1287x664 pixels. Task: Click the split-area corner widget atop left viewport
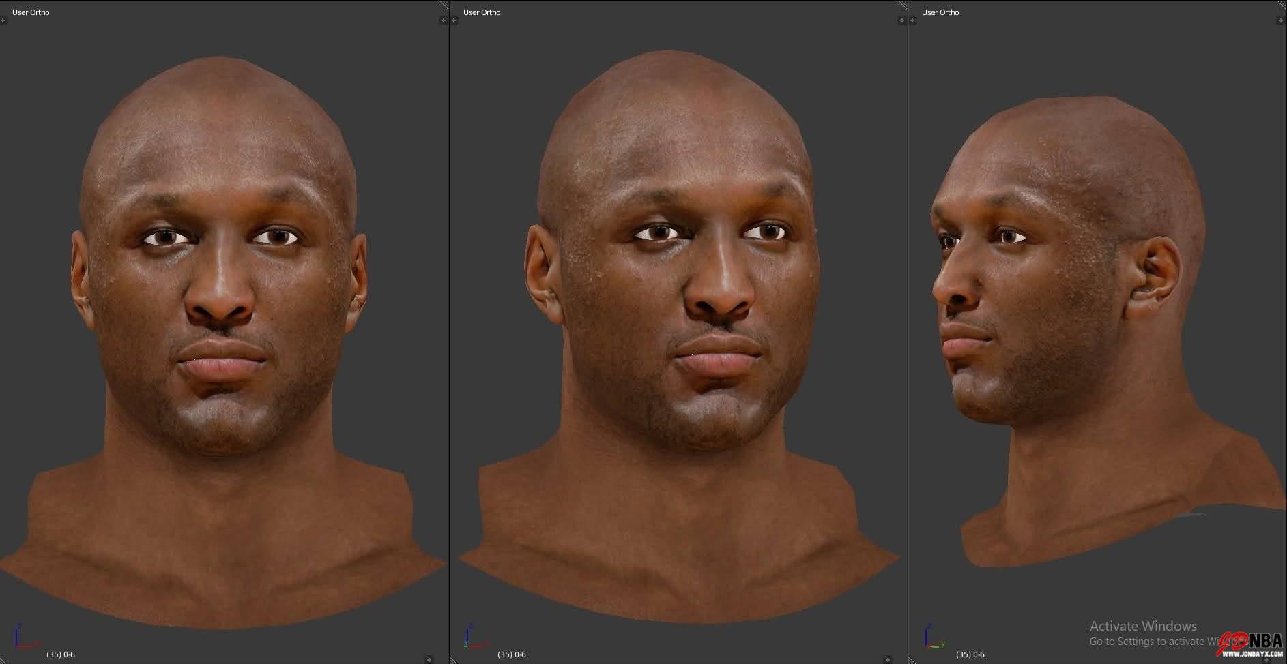(x=444, y=5)
